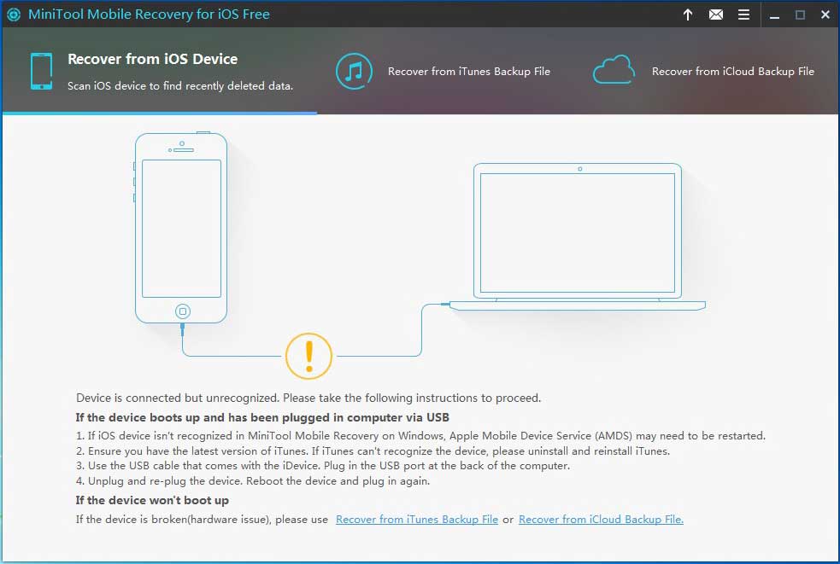Click instruction 4 about unplug and re-plug

[253, 480]
